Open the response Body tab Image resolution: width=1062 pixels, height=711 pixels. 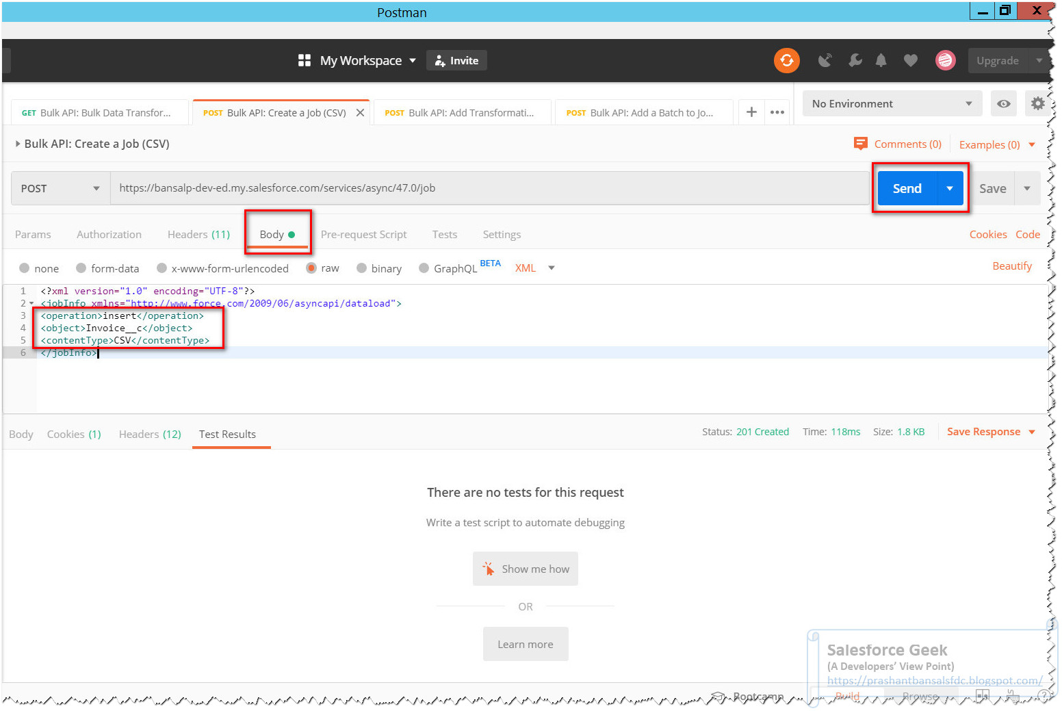click(x=21, y=435)
